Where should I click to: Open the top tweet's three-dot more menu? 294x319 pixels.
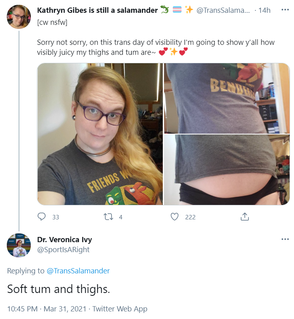coord(285,10)
